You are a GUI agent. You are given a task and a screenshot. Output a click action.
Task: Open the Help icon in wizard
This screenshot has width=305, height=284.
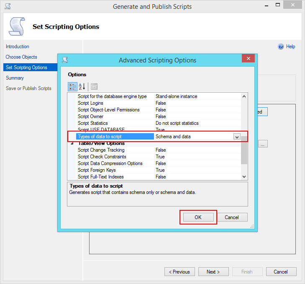click(x=281, y=46)
